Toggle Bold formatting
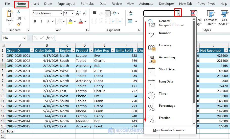 coord(35,21)
